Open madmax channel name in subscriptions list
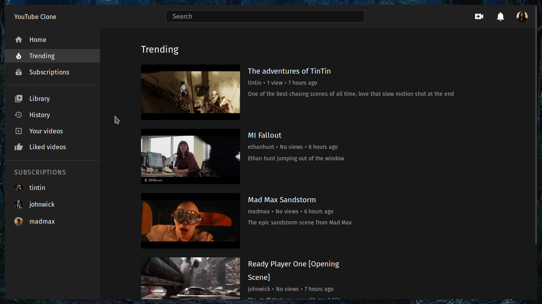The height and width of the screenshot is (304, 542). coord(42,221)
